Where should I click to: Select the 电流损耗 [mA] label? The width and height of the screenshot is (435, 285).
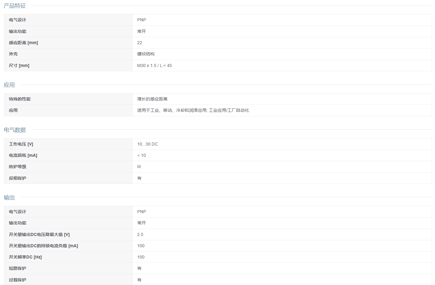point(23,155)
